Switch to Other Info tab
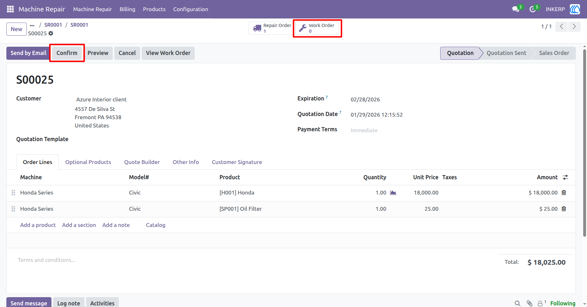Viewport: 587px width, 307px height. tap(186, 162)
